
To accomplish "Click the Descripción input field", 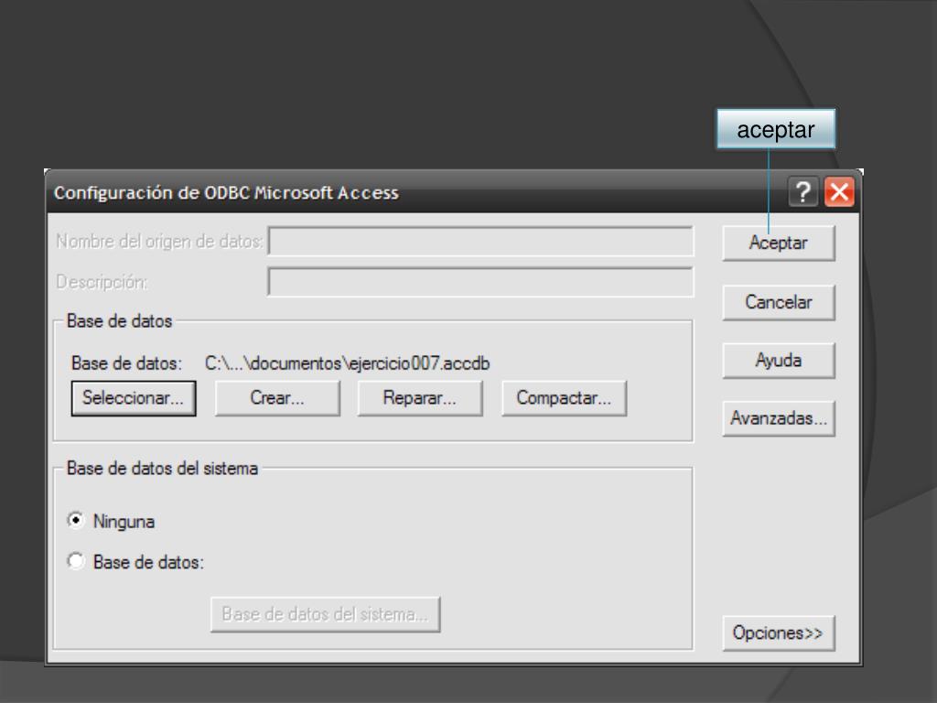I will click(480, 282).
